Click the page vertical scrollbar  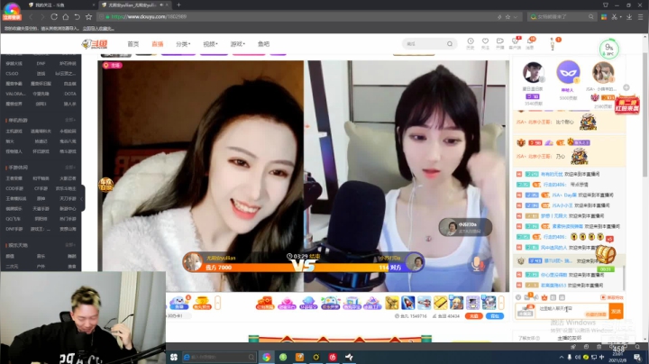pyautogui.click(x=645, y=116)
